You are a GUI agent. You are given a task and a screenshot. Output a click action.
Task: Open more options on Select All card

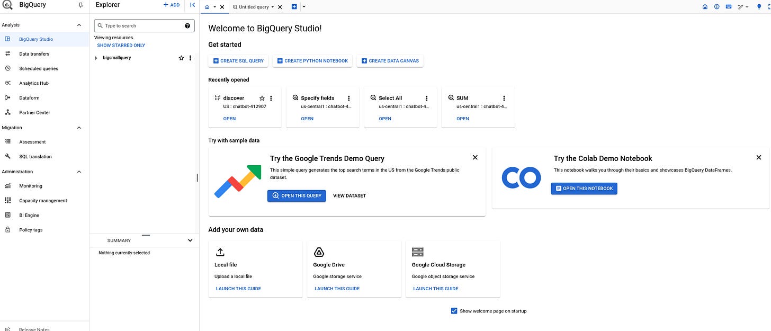(427, 99)
